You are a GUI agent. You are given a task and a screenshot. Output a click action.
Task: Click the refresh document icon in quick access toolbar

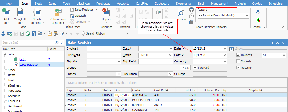(22, 34)
